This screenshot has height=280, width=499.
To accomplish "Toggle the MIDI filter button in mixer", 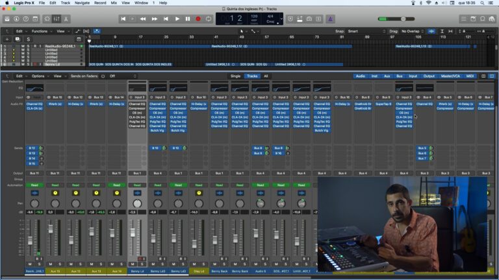I will pos(470,76).
